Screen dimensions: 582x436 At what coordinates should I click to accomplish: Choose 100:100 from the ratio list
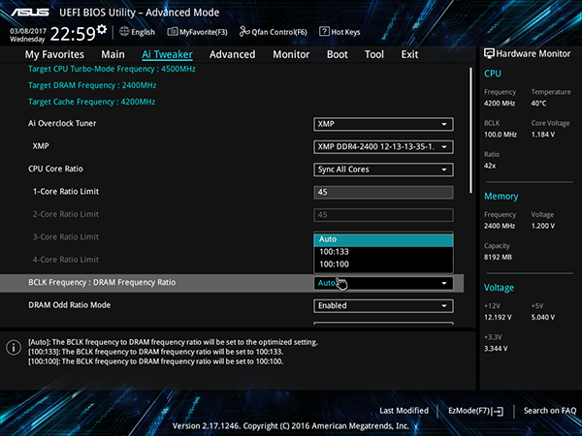tap(383, 265)
